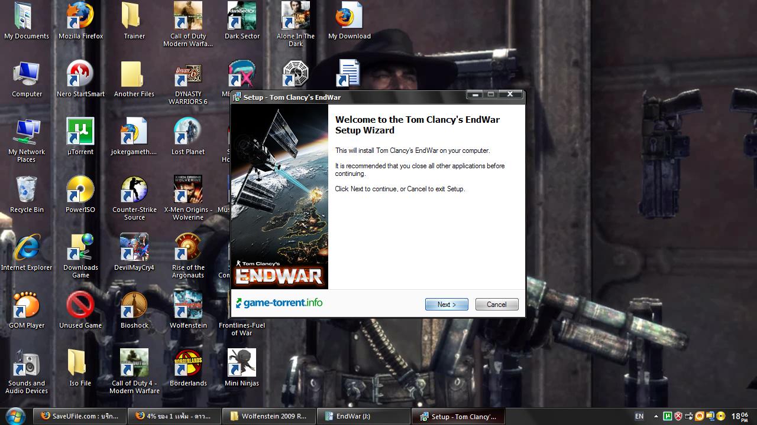Select the GOM Player desktop shortcut
The width and height of the screenshot is (757, 425).
(27, 310)
